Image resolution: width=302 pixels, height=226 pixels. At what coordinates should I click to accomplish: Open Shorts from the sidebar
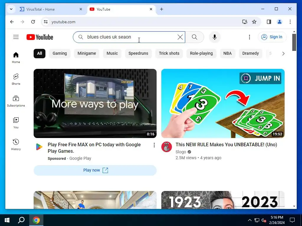click(16, 79)
